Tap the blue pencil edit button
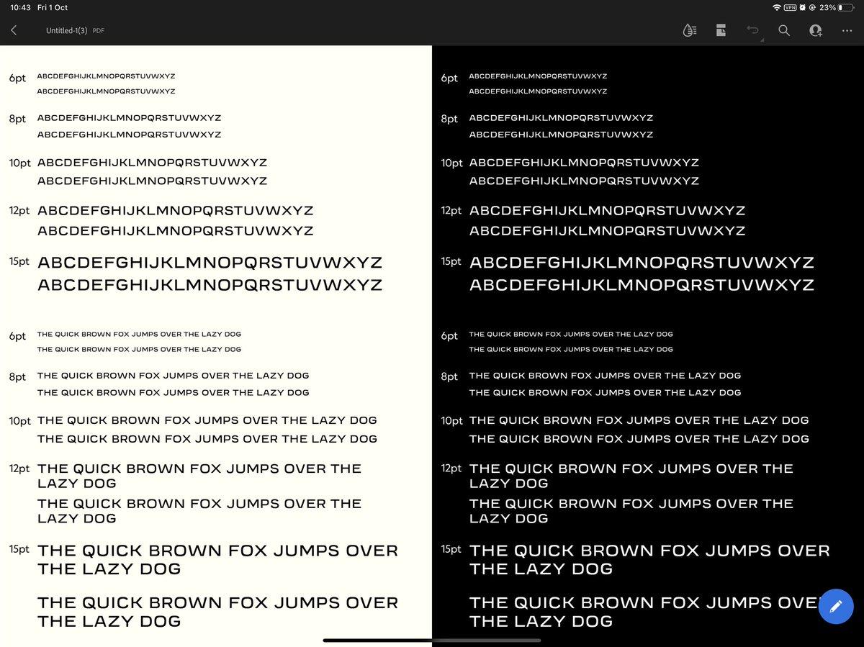Screen dimensions: 864x647 pyautogui.click(x=836, y=606)
